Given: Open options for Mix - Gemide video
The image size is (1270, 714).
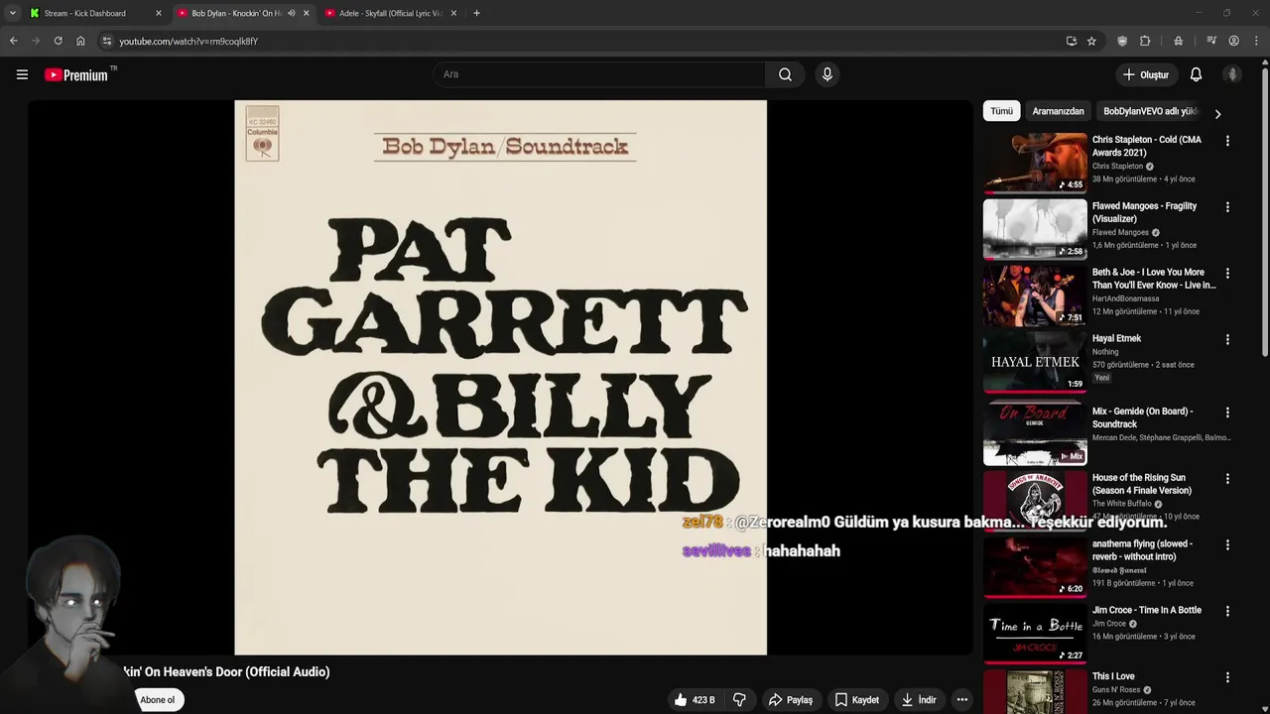Looking at the screenshot, I should (x=1227, y=413).
